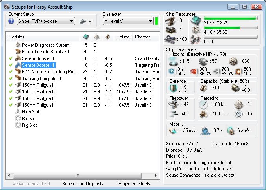
Task: Click the Magnetic Field Stabilizer II icon
Action: [18, 51]
